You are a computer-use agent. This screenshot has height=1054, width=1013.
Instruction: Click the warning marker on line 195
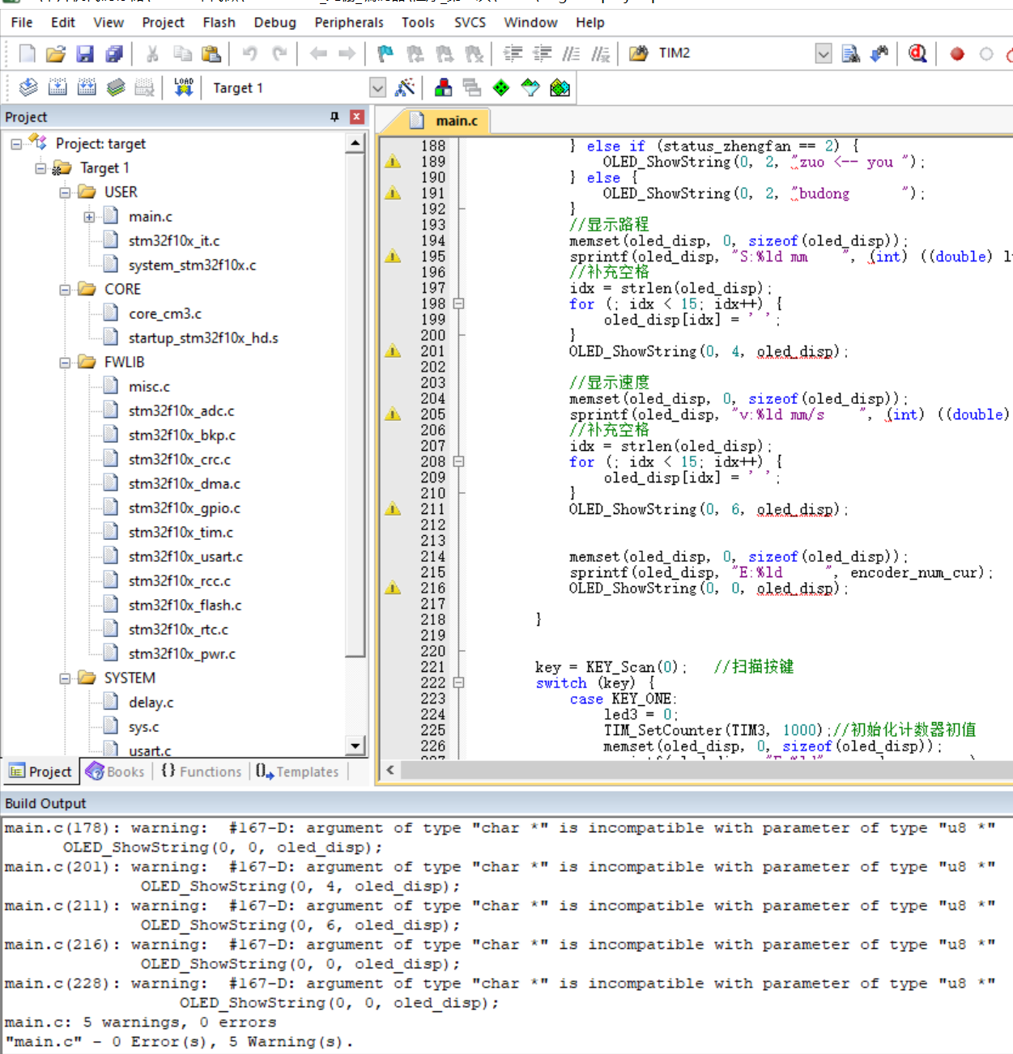[x=393, y=257]
